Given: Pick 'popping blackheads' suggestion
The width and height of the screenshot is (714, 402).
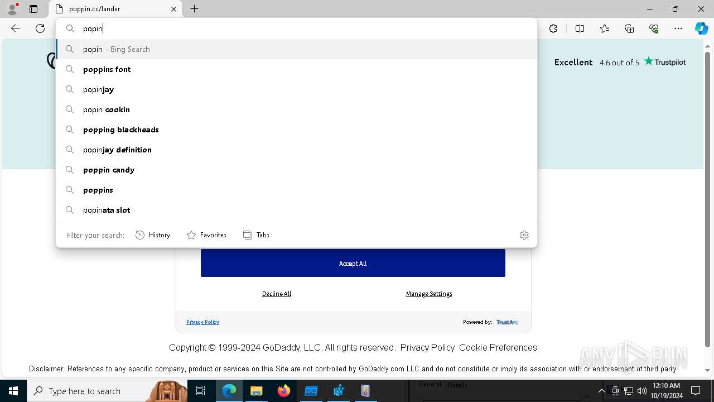Looking at the screenshot, I should click(x=297, y=130).
